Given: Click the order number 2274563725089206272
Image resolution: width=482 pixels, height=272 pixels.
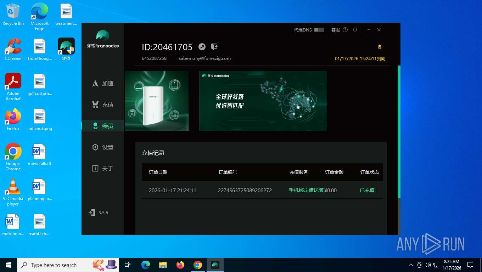Looking at the screenshot, I should click(245, 190).
